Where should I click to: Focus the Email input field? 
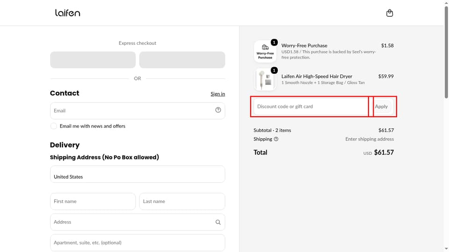coord(138,111)
